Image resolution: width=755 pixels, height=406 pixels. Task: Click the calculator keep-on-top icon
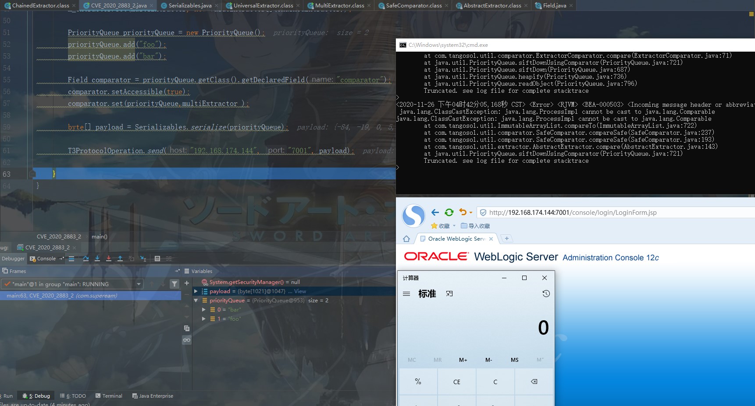449,294
